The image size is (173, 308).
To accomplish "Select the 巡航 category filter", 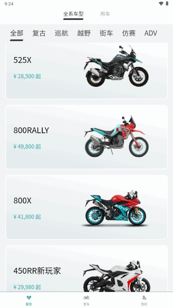I will [x=62, y=33].
